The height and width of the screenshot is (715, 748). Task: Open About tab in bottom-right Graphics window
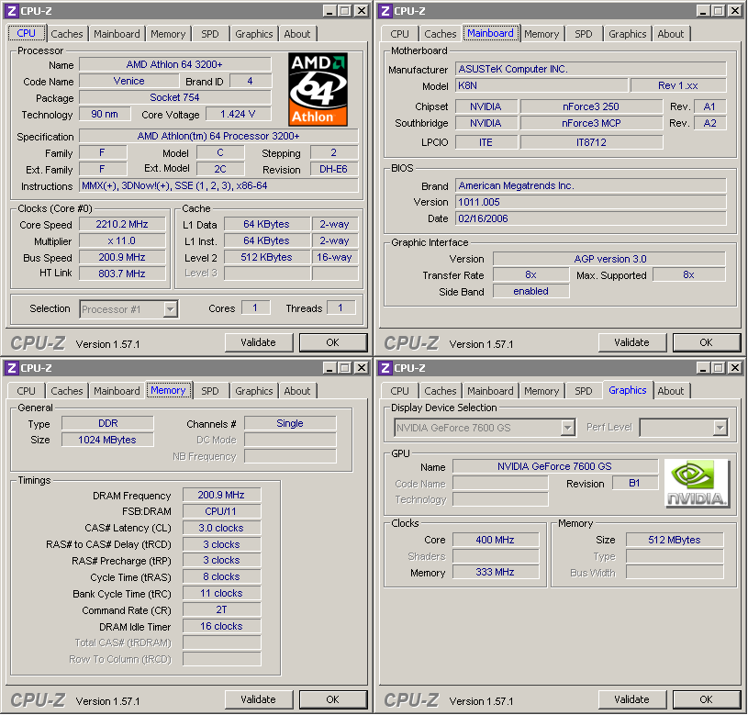coord(671,391)
